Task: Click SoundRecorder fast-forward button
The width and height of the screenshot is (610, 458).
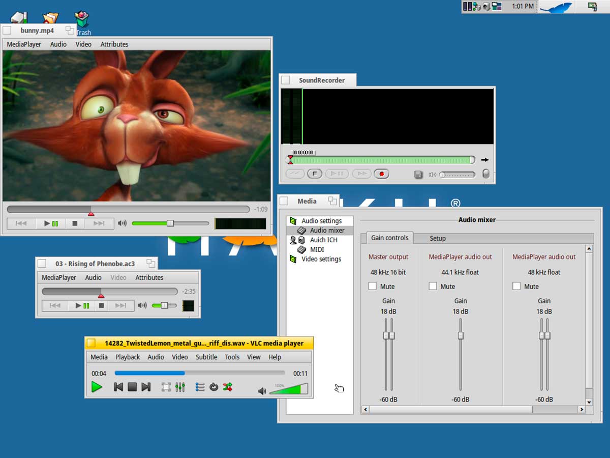Action: pyautogui.click(x=361, y=174)
